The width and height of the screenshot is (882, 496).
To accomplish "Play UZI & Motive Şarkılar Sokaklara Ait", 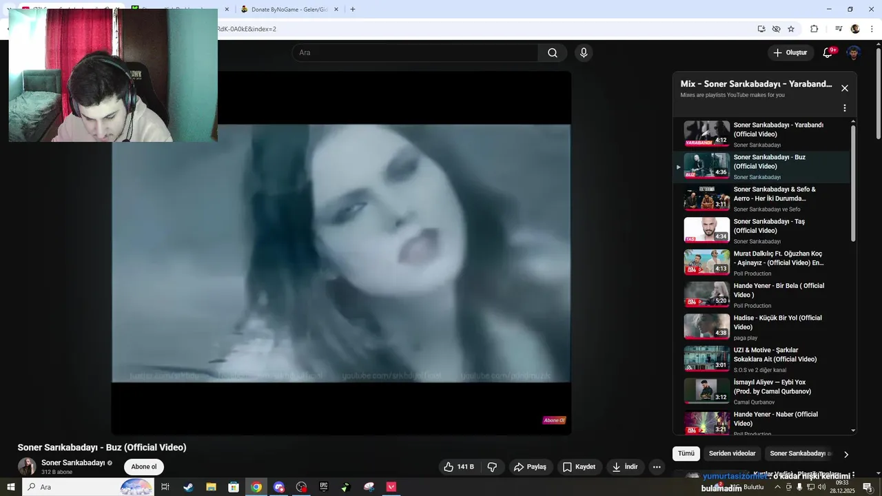I will [761, 360].
